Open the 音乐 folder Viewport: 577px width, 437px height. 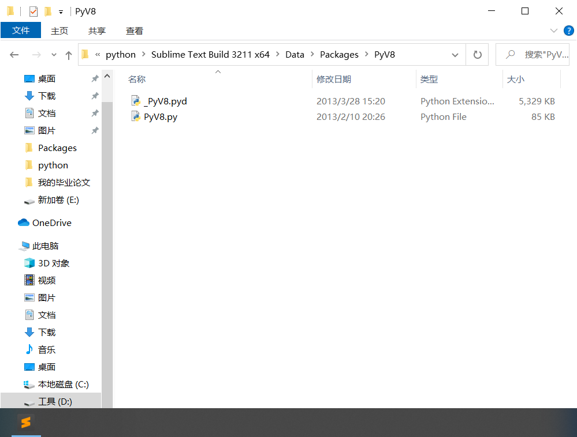point(47,349)
